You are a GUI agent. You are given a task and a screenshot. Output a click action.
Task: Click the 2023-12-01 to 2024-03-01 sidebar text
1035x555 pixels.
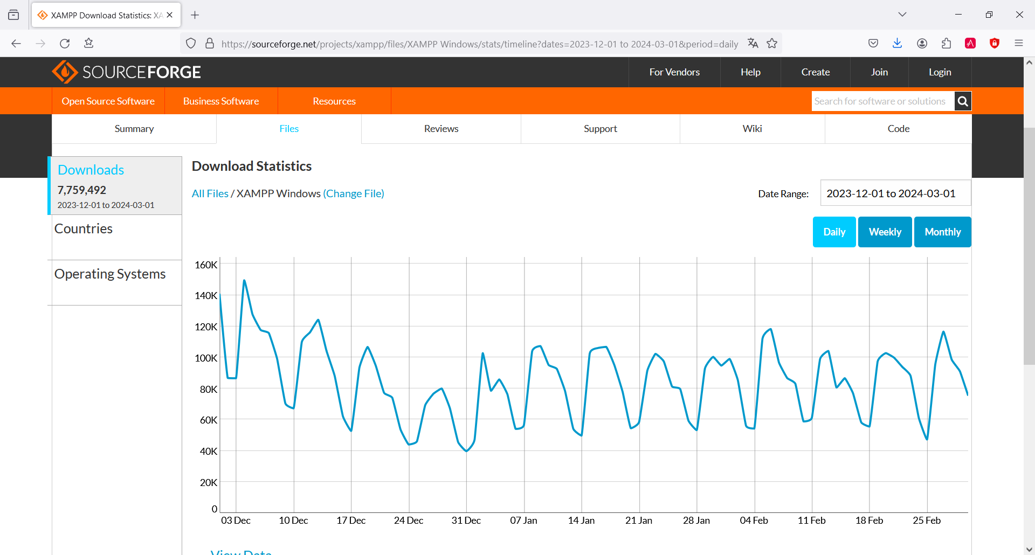pyautogui.click(x=106, y=205)
